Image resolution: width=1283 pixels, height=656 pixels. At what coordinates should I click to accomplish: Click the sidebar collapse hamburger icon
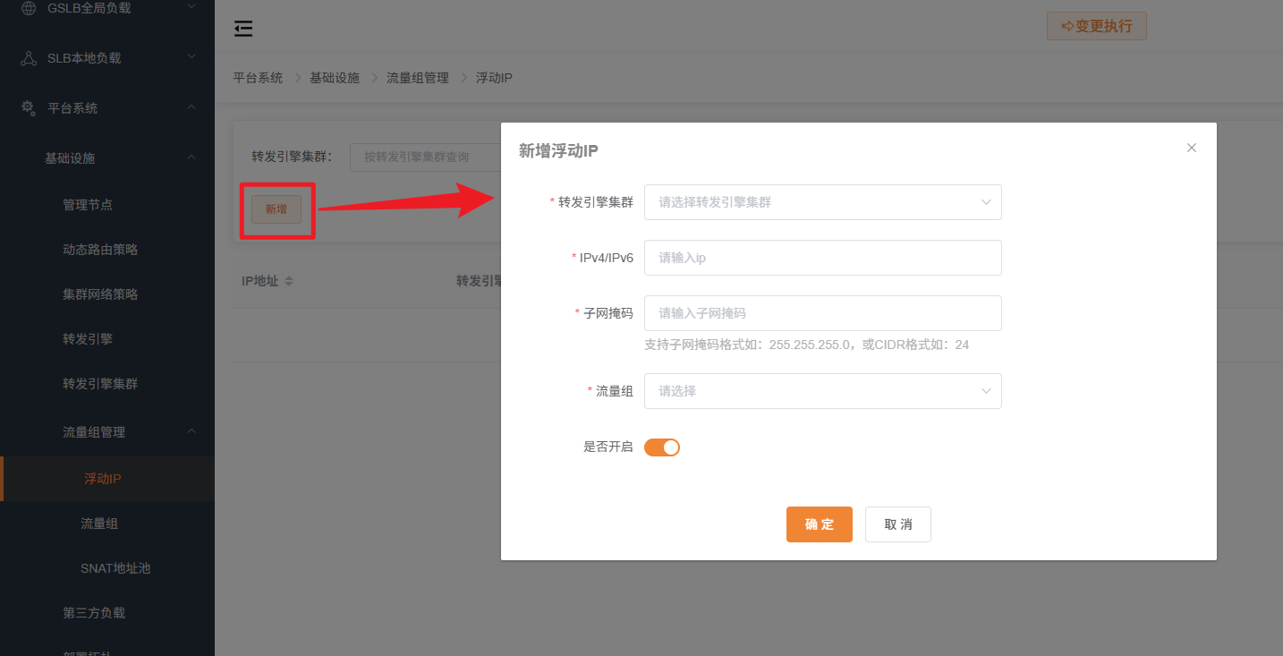tap(243, 29)
